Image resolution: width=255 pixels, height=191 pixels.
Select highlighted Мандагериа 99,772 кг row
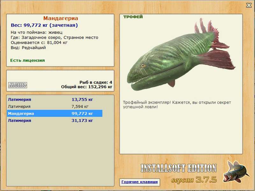pos(55,114)
